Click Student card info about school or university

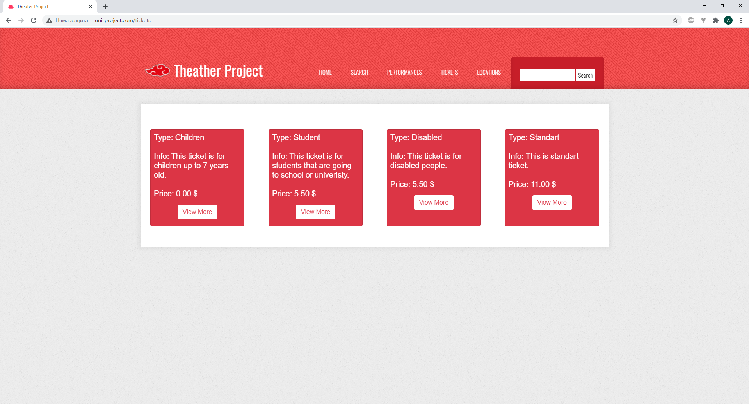pyautogui.click(x=312, y=166)
